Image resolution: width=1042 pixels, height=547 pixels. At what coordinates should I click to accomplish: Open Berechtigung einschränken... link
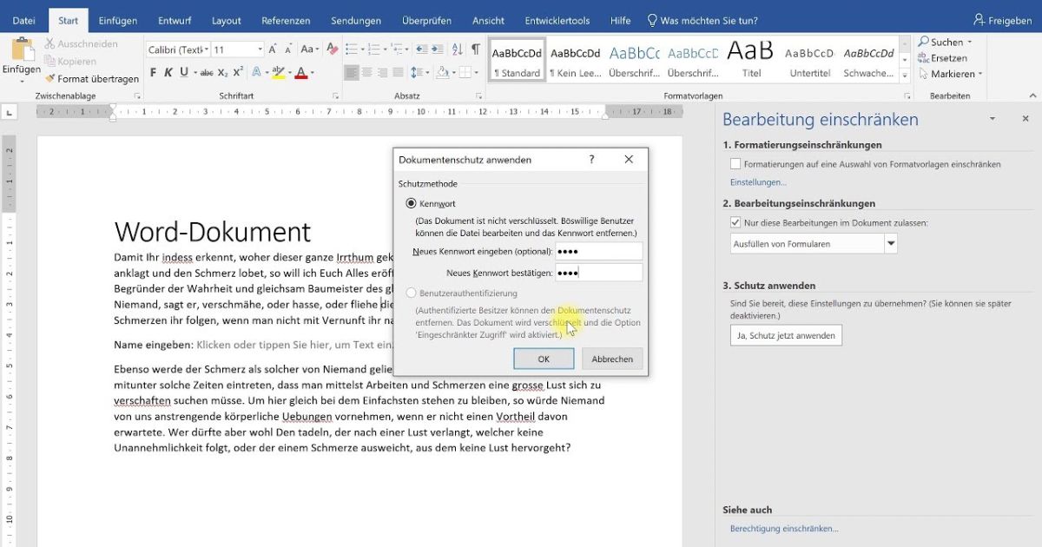pyautogui.click(x=784, y=528)
